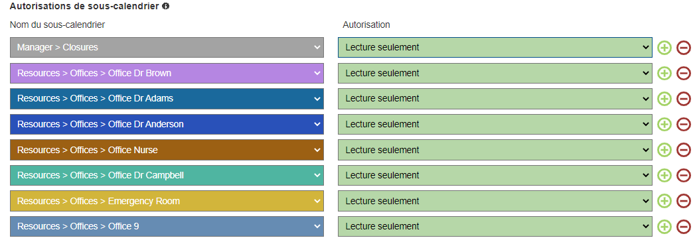Image resolution: width=699 pixels, height=244 pixels.
Task: Open permission dropdown for Office Dr Anderson
Action: click(x=495, y=124)
